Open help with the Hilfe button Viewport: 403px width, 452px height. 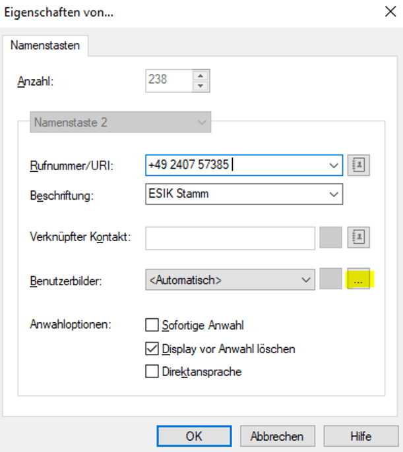pyautogui.click(x=360, y=436)
